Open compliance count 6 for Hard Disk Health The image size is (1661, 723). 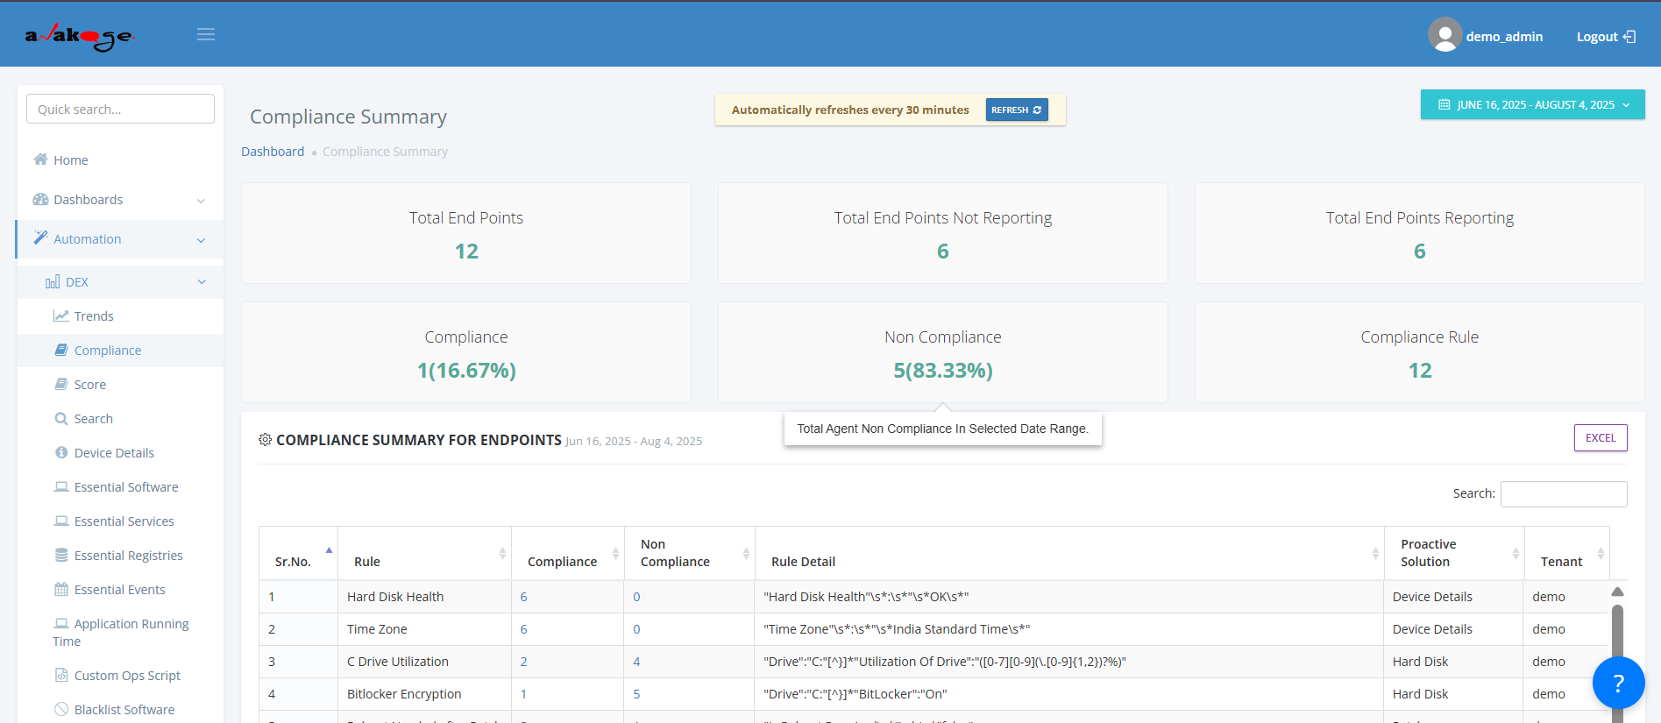[x=524, y=597]
